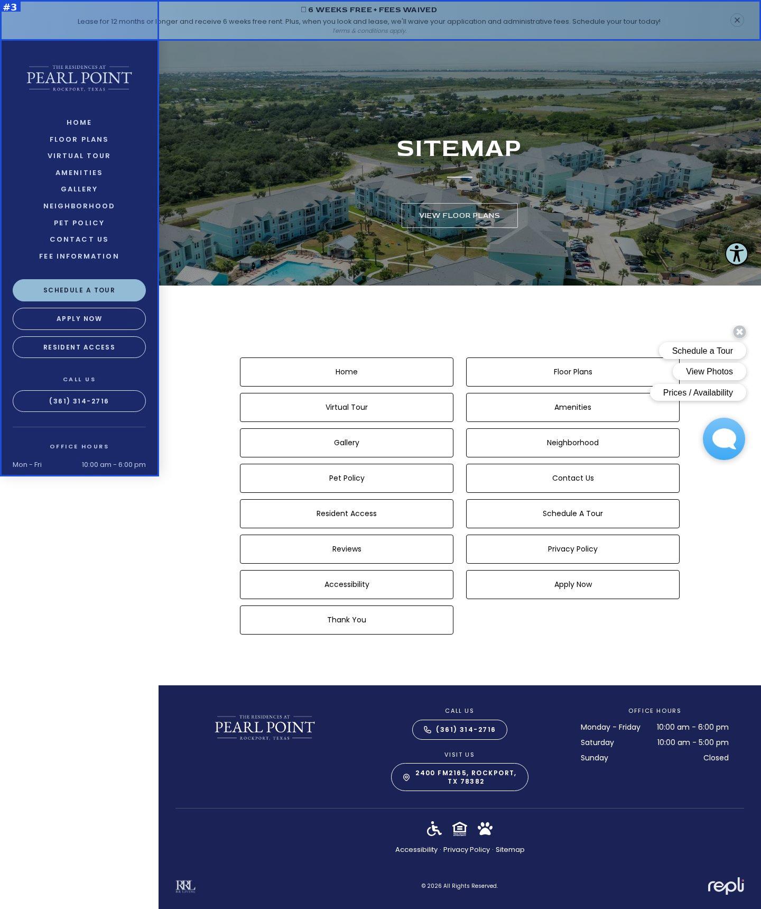Viewport: 761px width, 909px height.
Task: Click the paw print pet friendly icon
Action: tap(485, 829)
